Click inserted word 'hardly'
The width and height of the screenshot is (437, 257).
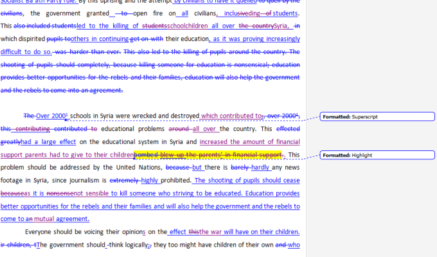pyautogui.click(x=260, y=168)
